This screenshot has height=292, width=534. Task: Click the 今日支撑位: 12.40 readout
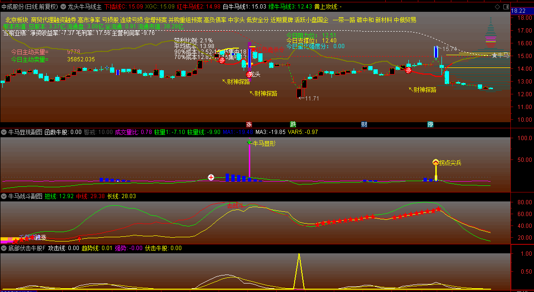(x=311, y=41)
